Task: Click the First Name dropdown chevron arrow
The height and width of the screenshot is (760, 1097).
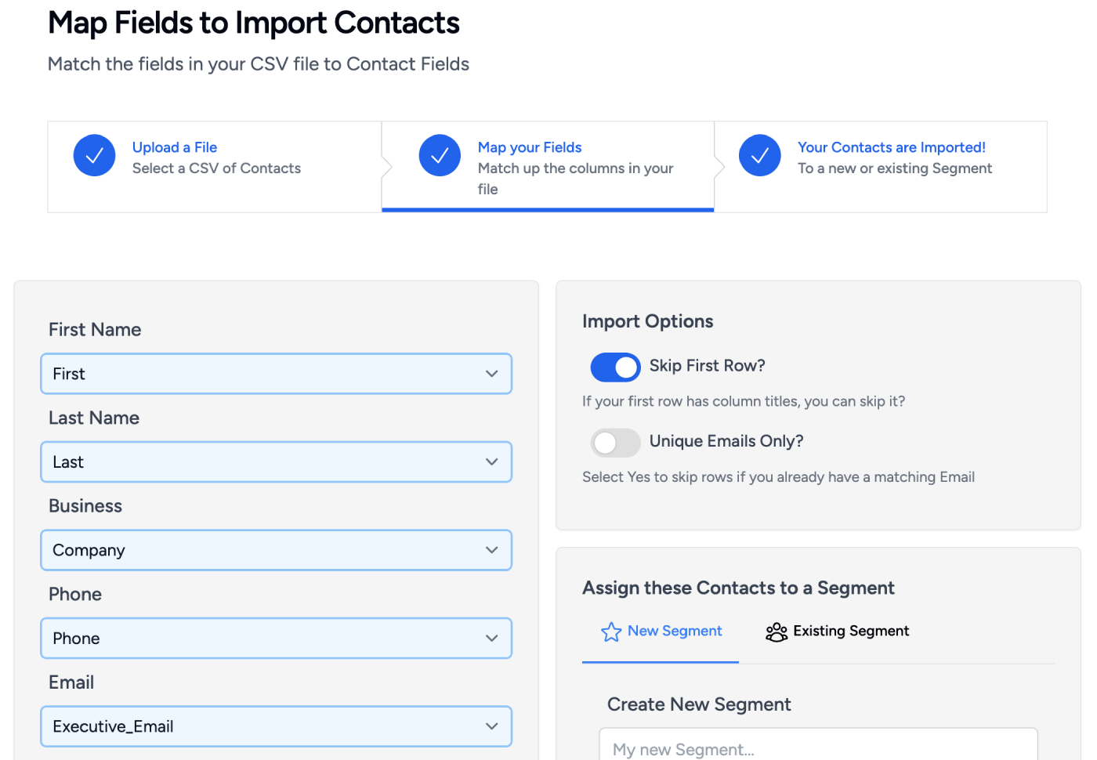Action: pos(491,374)
